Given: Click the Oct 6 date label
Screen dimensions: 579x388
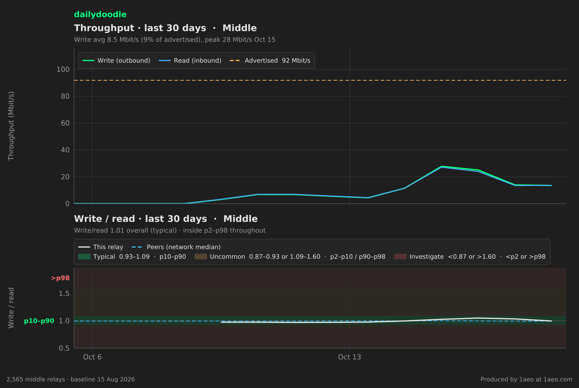Looking at the screenshot, I should (x=92, y=357).
